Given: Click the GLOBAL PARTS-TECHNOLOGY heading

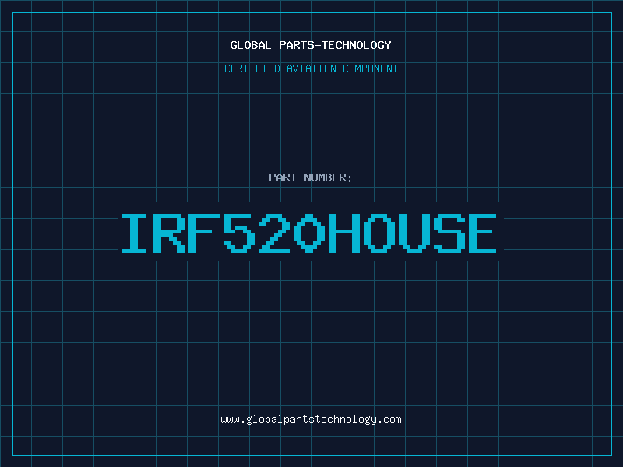Looking at the screenshot, I should point(311,45).
